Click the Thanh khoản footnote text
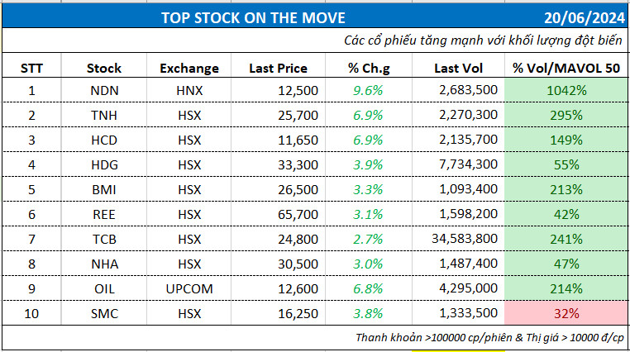Image resolution: width=630 pixels, height=352 pixels. [490, 337]
